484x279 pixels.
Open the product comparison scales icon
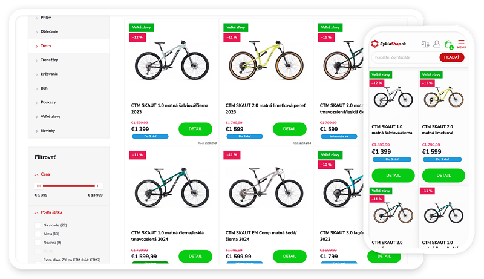click(x=424, y=44)
